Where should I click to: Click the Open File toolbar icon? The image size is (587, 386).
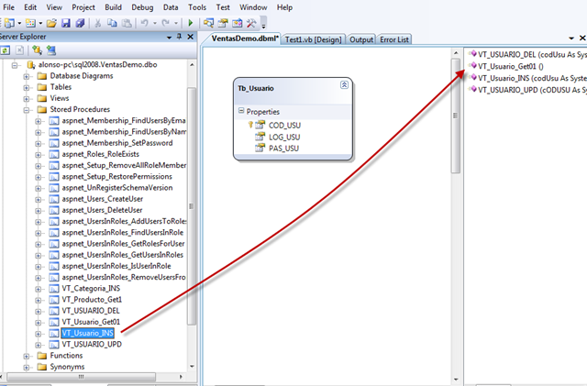tap(51, 23)
